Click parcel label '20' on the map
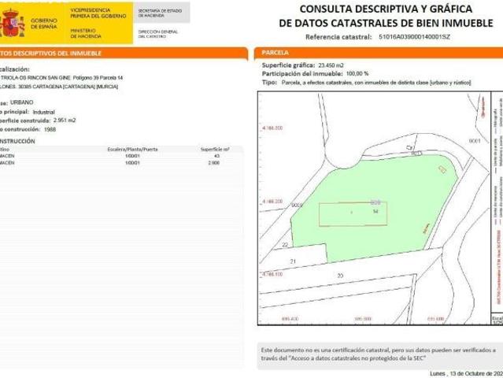The width and height of the screenshot is (503, 378). [340, 276]
